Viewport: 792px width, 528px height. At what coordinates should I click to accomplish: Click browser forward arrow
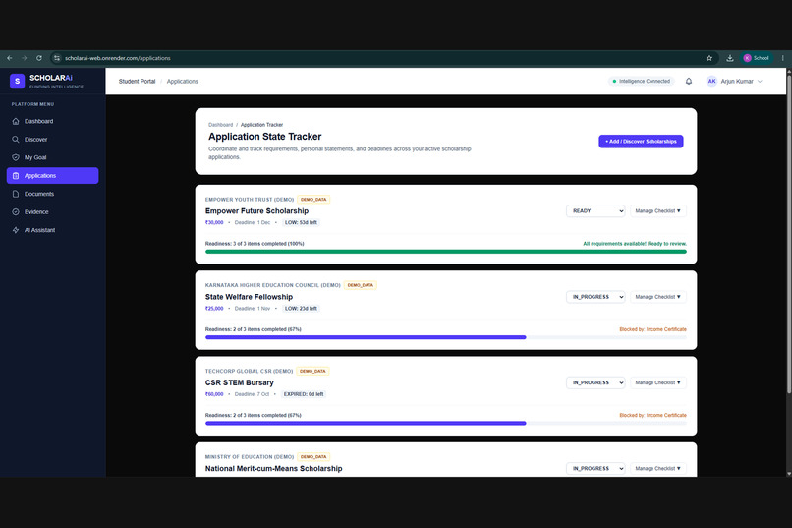tap(25, 59)
